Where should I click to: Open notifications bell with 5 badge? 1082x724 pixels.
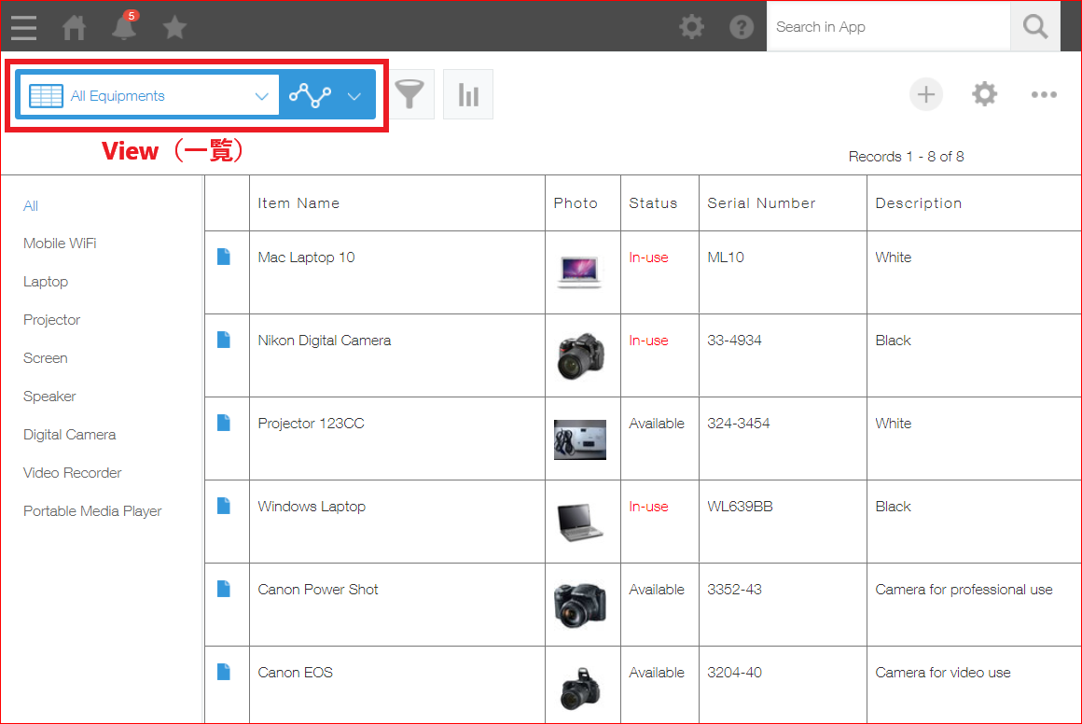pyautogui.click(x=123, y=27)
